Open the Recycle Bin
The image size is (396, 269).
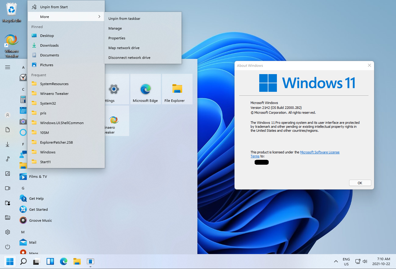coord(11,9)
